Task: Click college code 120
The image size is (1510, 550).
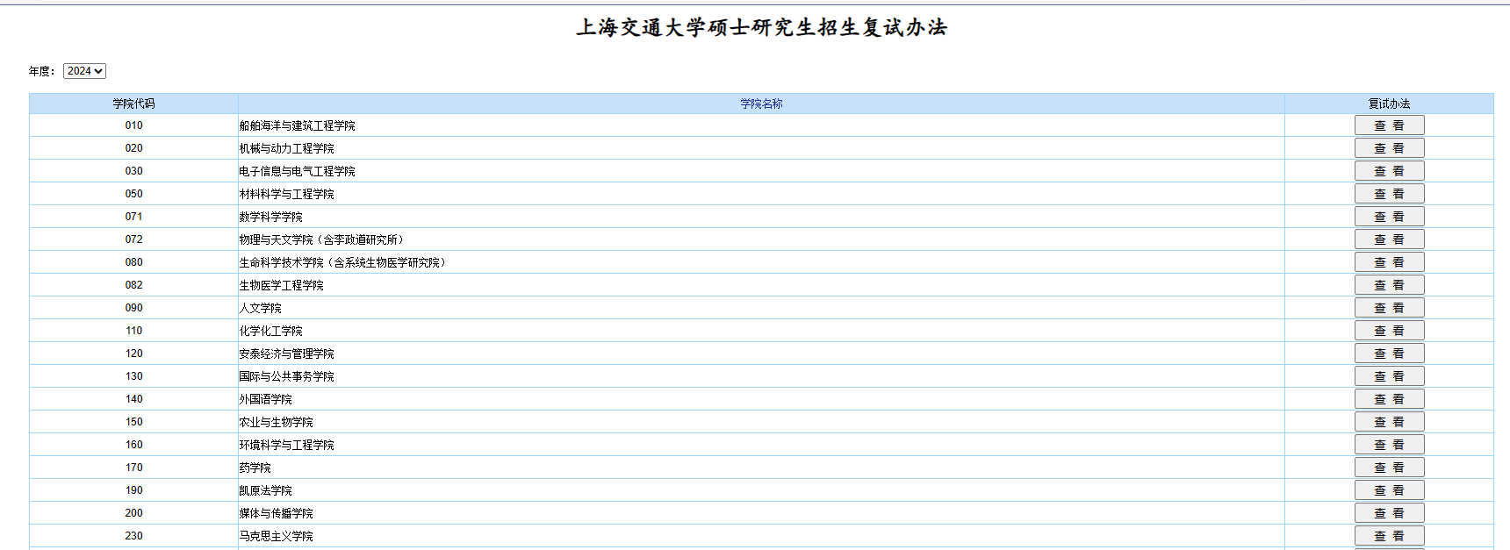Action: click(133, 354)
